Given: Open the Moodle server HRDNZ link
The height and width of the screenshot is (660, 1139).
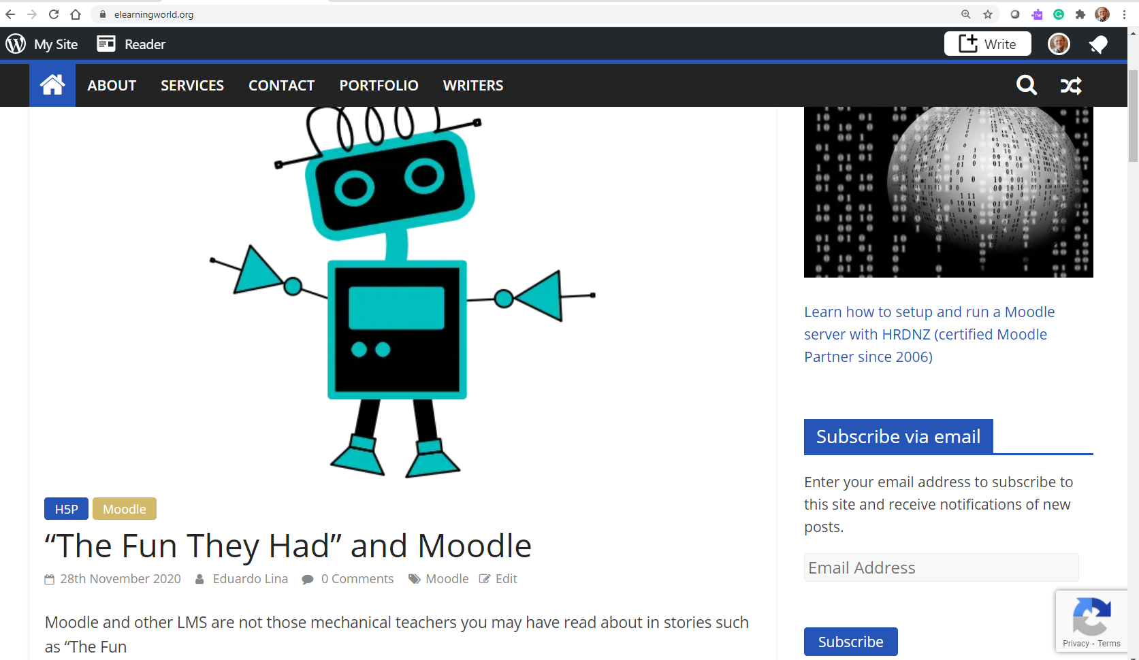Looking at the screenshot, I should [x=929, y=334].
